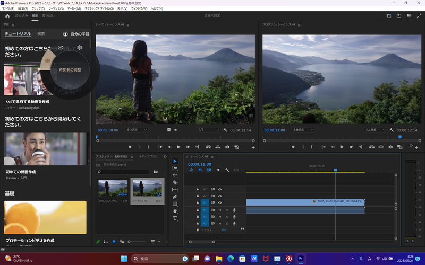The height and width of the screenshot is (265, 425).
Task: Select the Type (T) tool
Action: [175, 218]
